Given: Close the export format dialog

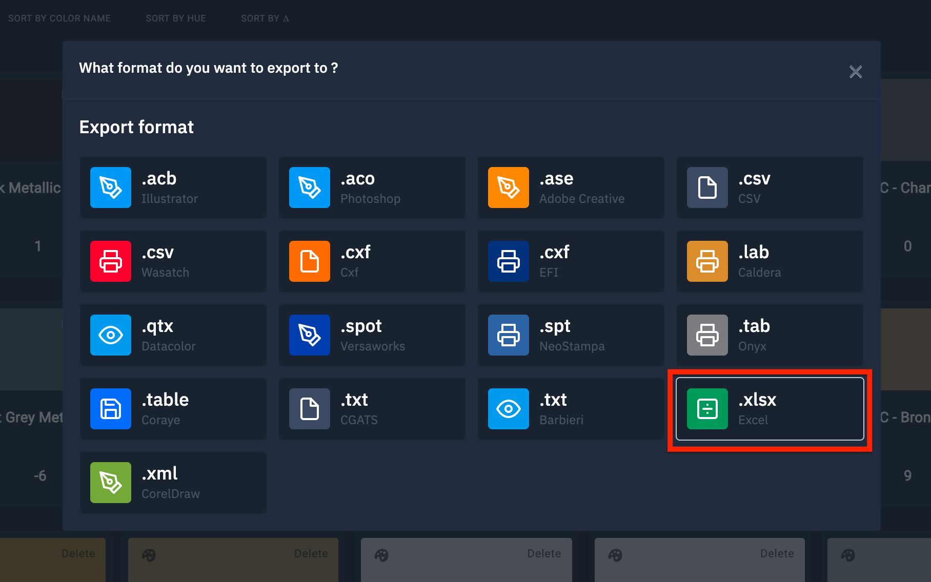Looking at the screenshot, I should point(856,72).
